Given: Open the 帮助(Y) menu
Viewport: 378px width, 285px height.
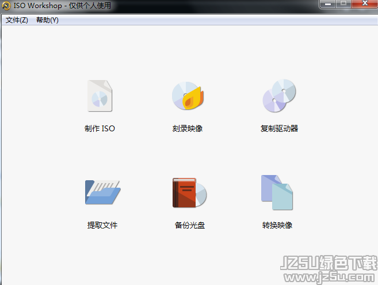Looking at the screenshot, I should point(47,20).
